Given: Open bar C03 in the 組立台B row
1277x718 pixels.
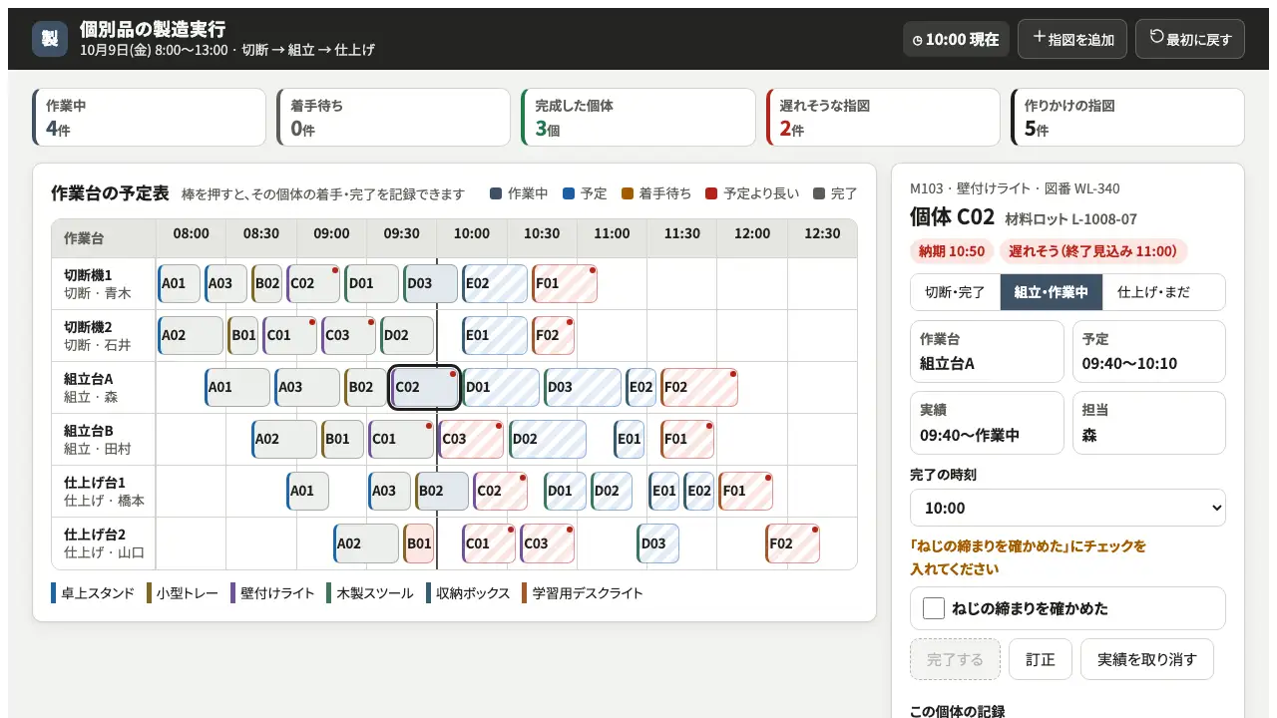Looking at the screenshot, I should 472,439.
